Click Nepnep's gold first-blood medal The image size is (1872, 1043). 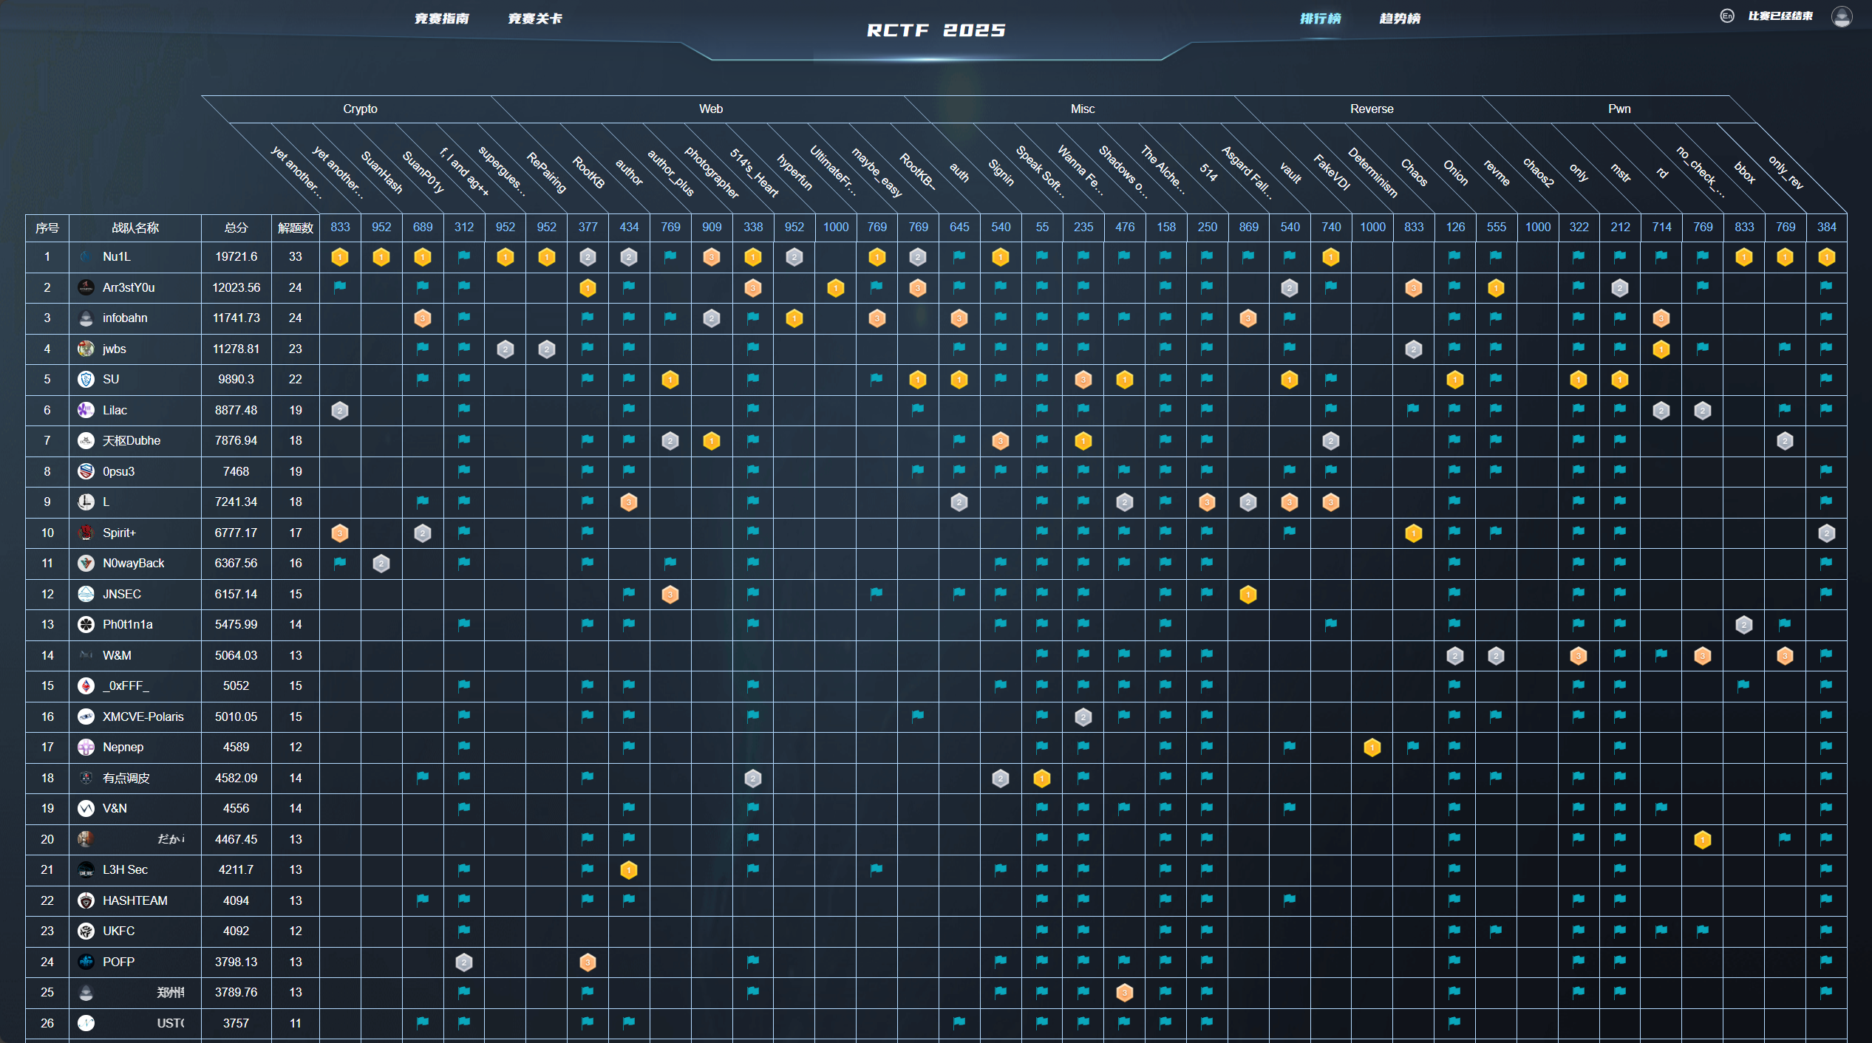point(1372,748)
